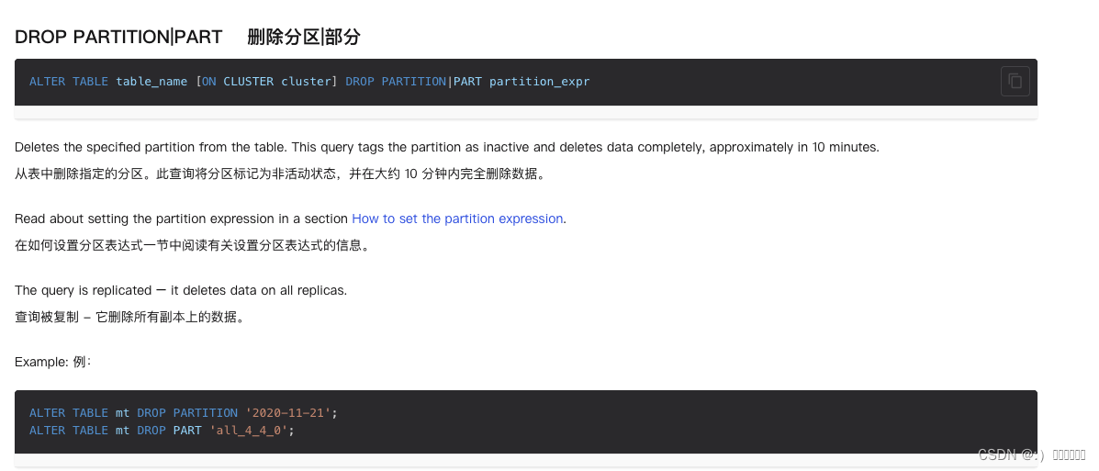Click the Chinese line starting '从表中删除指定的分区'
This screenshot has width=1099, height=471.
(280, 174)
